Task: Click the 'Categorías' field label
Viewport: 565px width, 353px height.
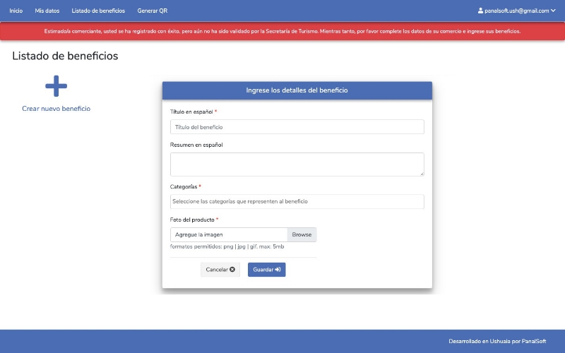Action: click(x=184, y=186)
